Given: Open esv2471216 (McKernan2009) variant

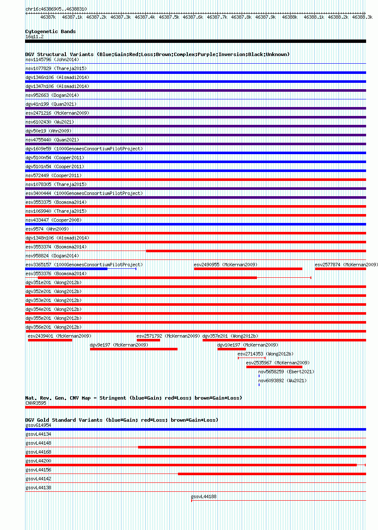Looking at the screenshot, I should tap(57, 113).
